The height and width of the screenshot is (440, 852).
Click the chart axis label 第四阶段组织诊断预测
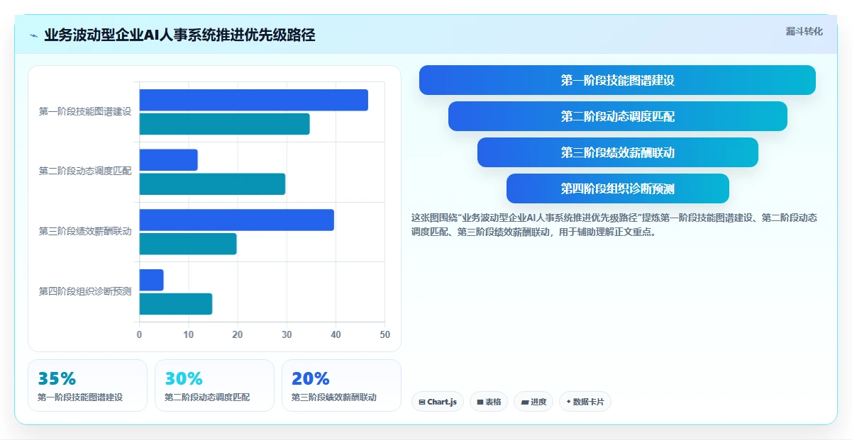[85, 291]
